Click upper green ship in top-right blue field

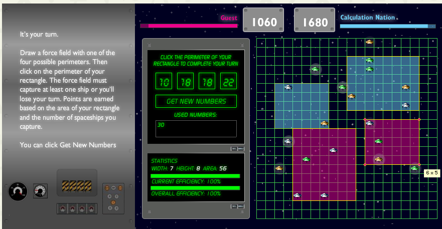pyautogui.click(x=370, y=60)
